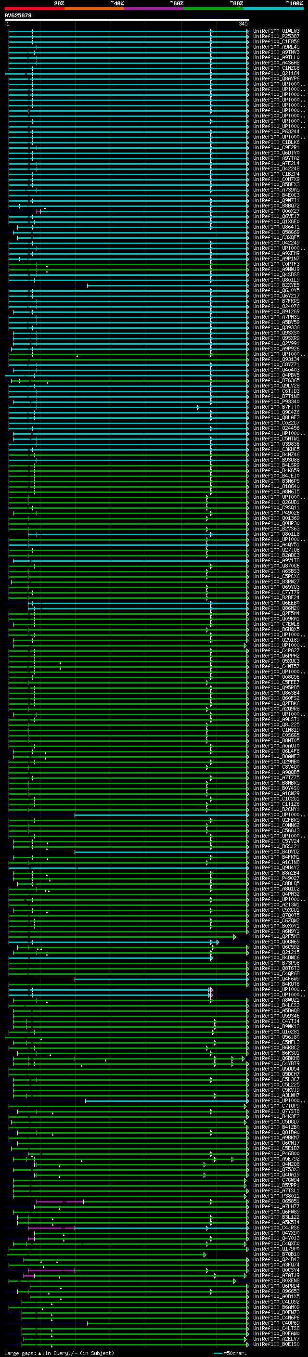Select hit UniRef100_C8YZ71
This screenshot has height=1357, width=308.
click(276, 364)
